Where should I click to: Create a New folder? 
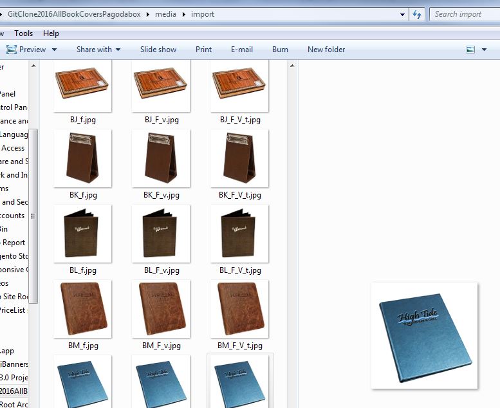coord(326,50)
